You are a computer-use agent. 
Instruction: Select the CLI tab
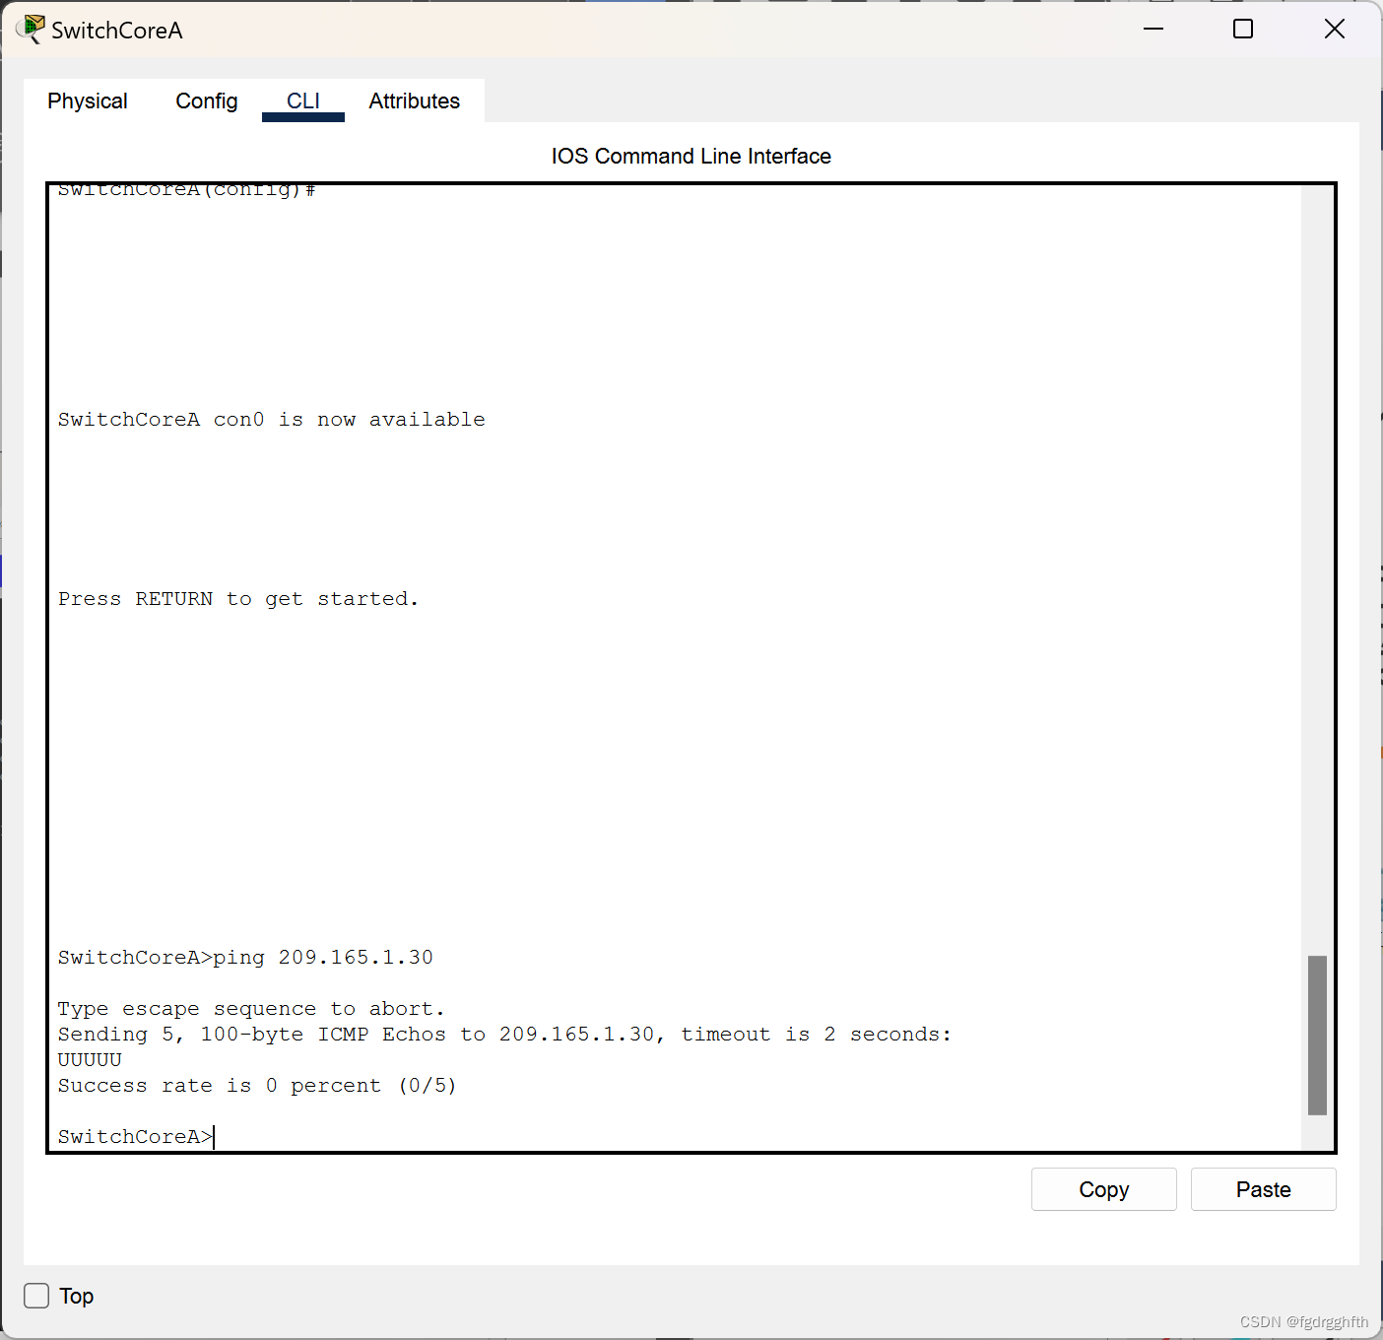[303, 100]
